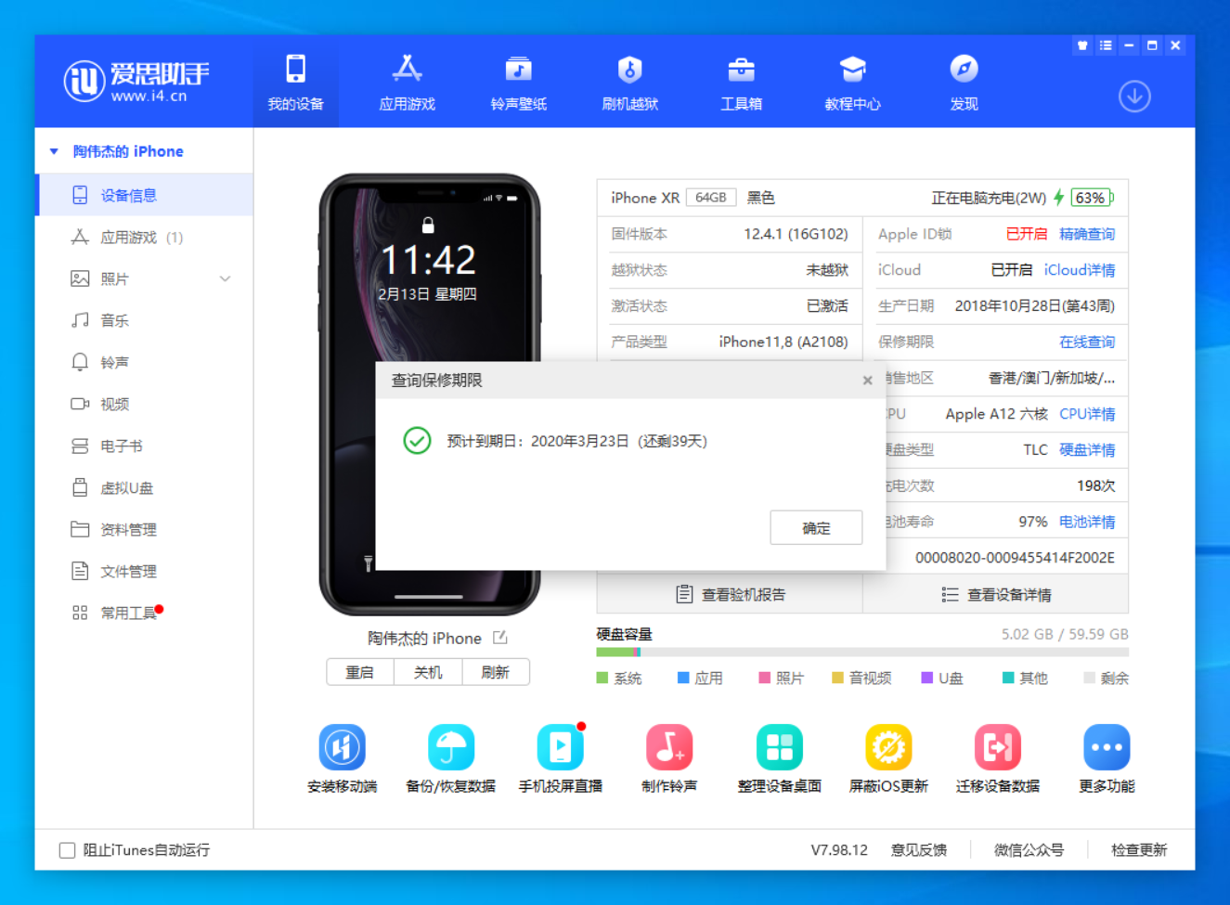This screenshot has width=1230, height=905.
Task: Click the 重启 button
Action: point(360,672)
